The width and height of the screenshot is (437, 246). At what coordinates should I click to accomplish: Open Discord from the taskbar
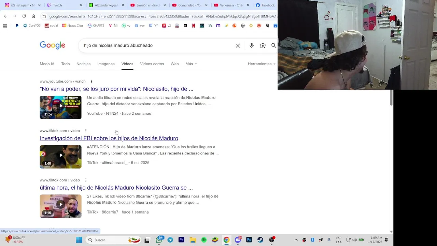(238, 240)
